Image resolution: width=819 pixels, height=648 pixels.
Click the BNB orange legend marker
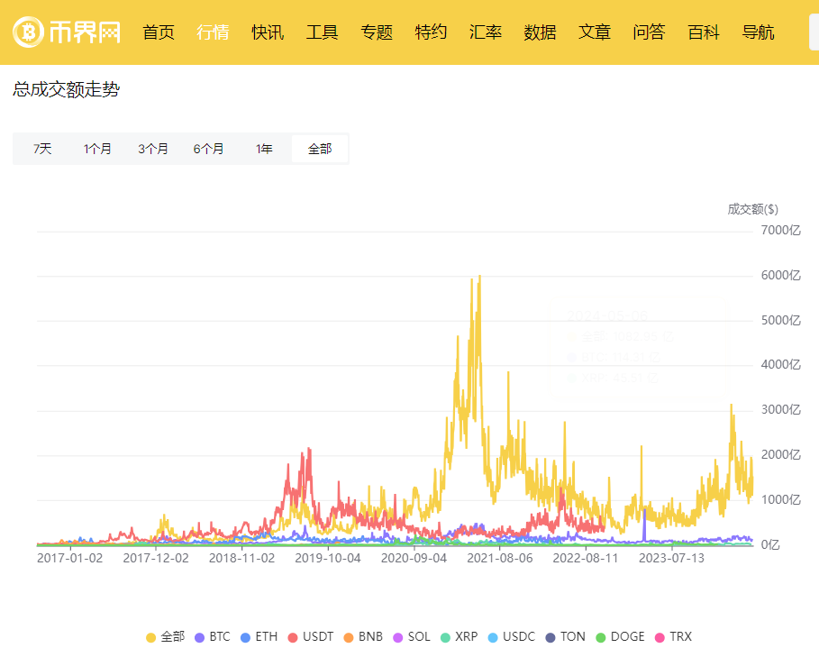(x=350, y=636)
